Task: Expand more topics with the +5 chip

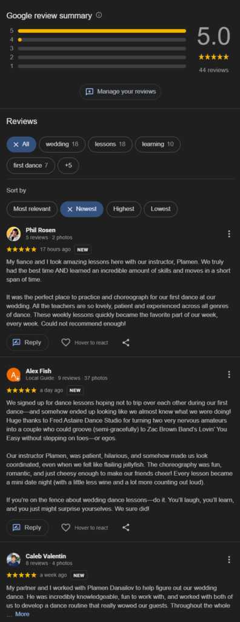Action: point(68,165)
